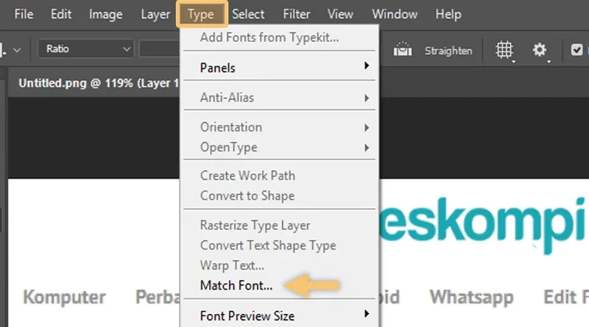This screenshot has height=327, width=589.
Task: Click the Komputer link on the canvas
Action: pos(64,298)
